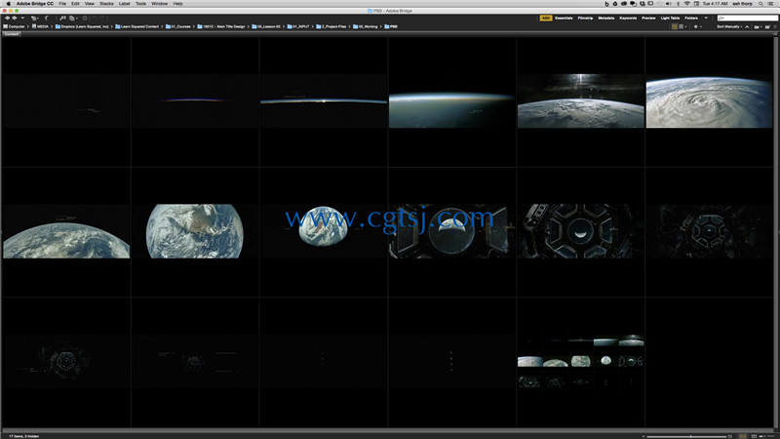The height and width of the screenshot is (439, 780).
Task: Switch to the Light Table workspace
Action: (x=670, y=18)
